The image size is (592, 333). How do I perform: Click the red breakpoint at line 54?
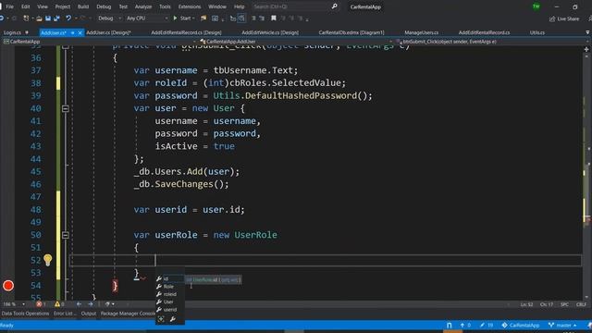8,286
